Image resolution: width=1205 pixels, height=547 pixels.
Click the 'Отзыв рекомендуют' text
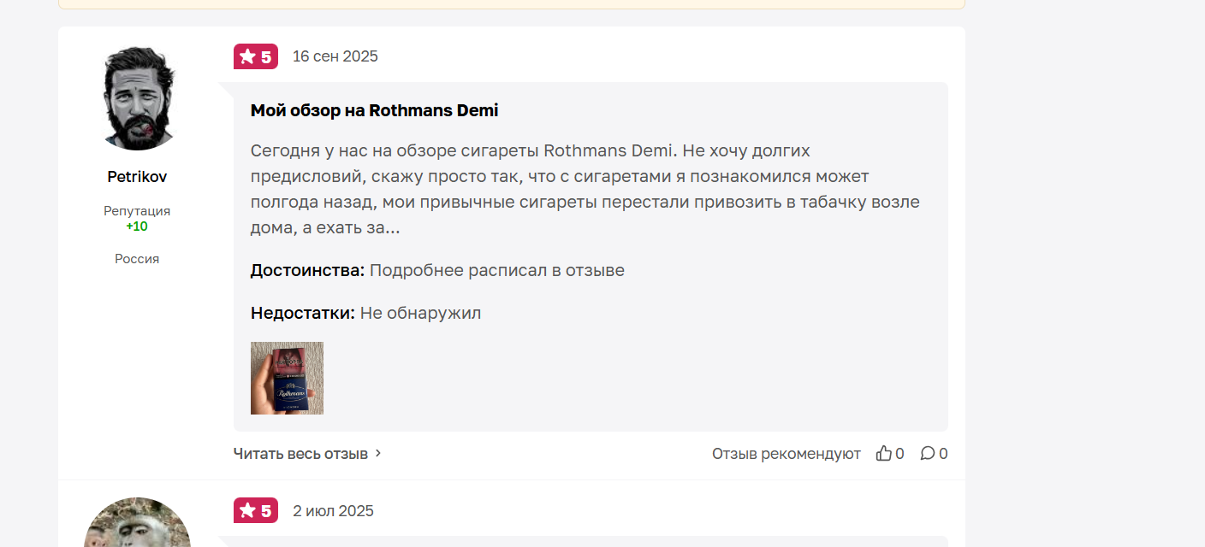tap(787, 454)
